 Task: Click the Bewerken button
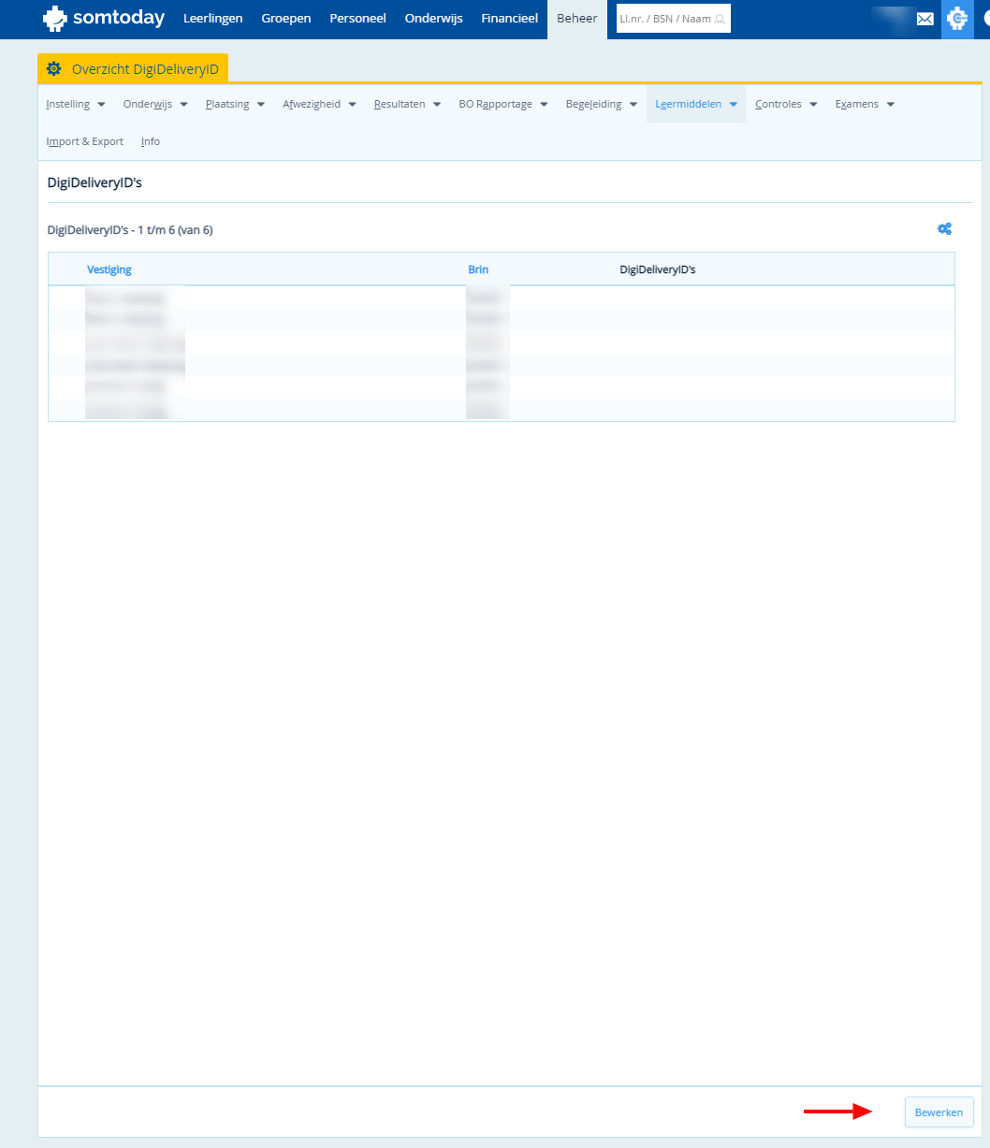click(939, 1112)
